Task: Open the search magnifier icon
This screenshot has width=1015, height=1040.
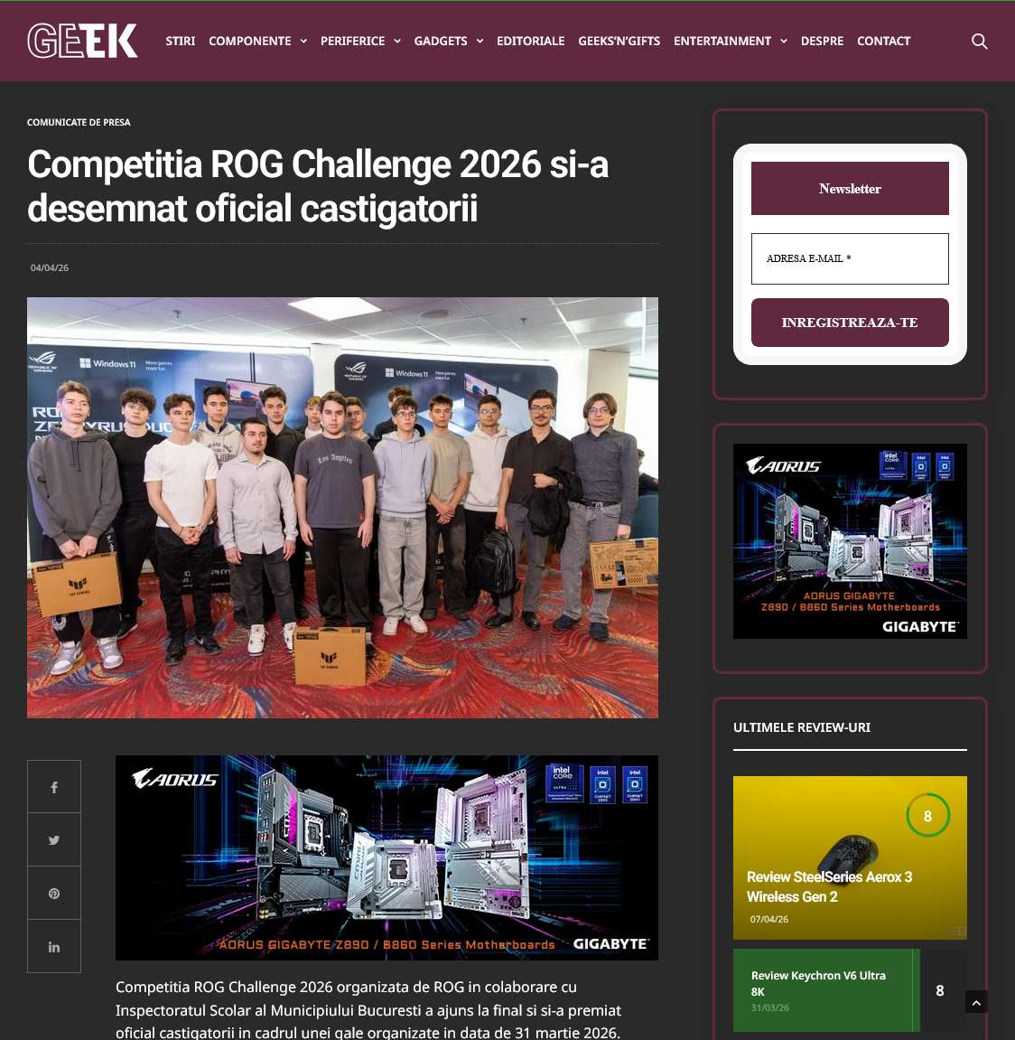Action: (979, 42)
